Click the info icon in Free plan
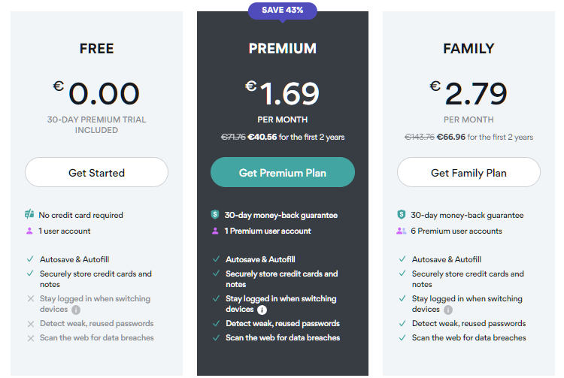The height and width of the screenshot is (378, 564). [76, 310]
